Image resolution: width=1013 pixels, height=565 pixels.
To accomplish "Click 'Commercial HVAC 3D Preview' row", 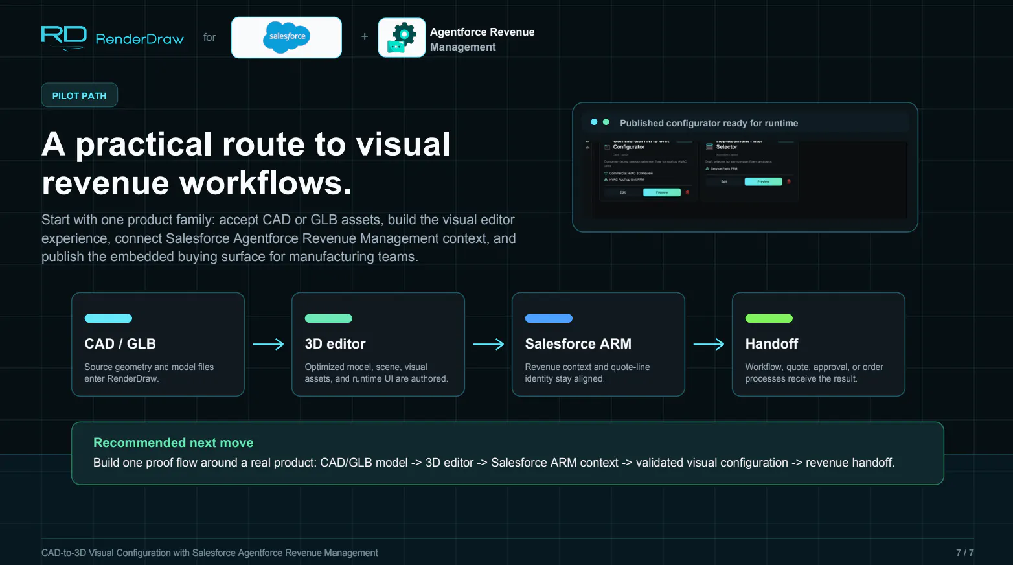I will coord(628,173).
